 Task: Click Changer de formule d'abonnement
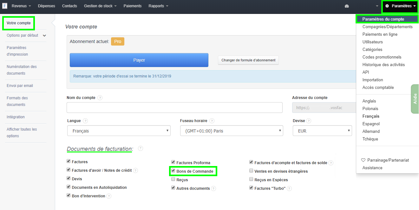248,60
